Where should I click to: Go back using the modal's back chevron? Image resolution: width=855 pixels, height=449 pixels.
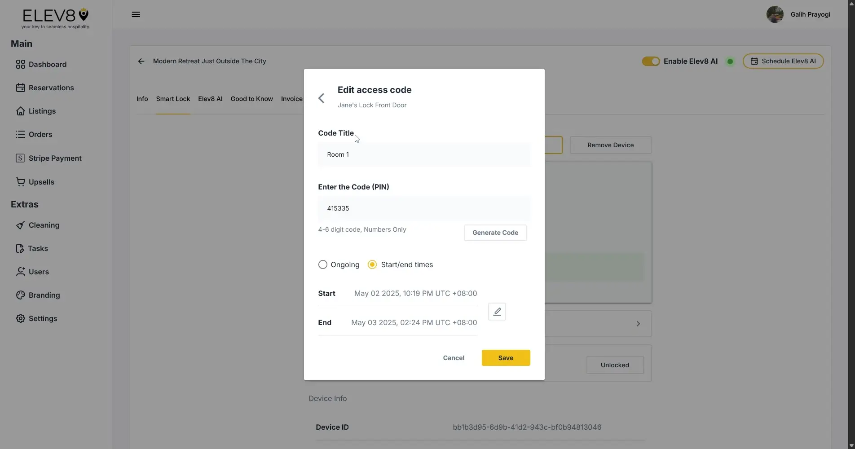(321, 98)
